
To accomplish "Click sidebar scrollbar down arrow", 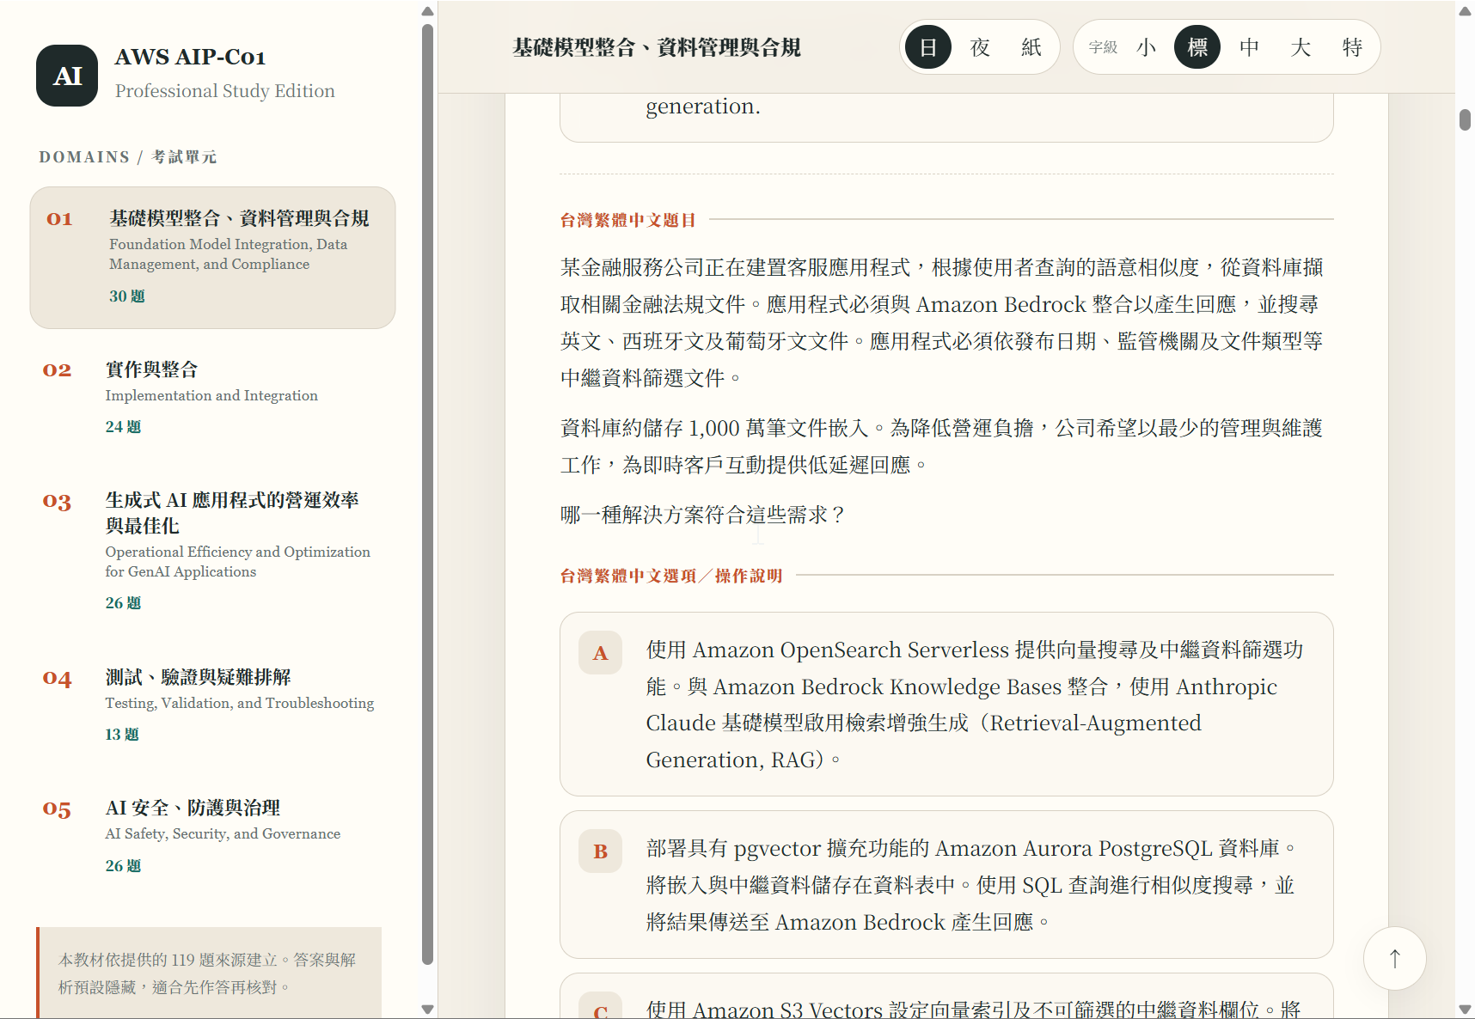I will (x=428, y=1010).
